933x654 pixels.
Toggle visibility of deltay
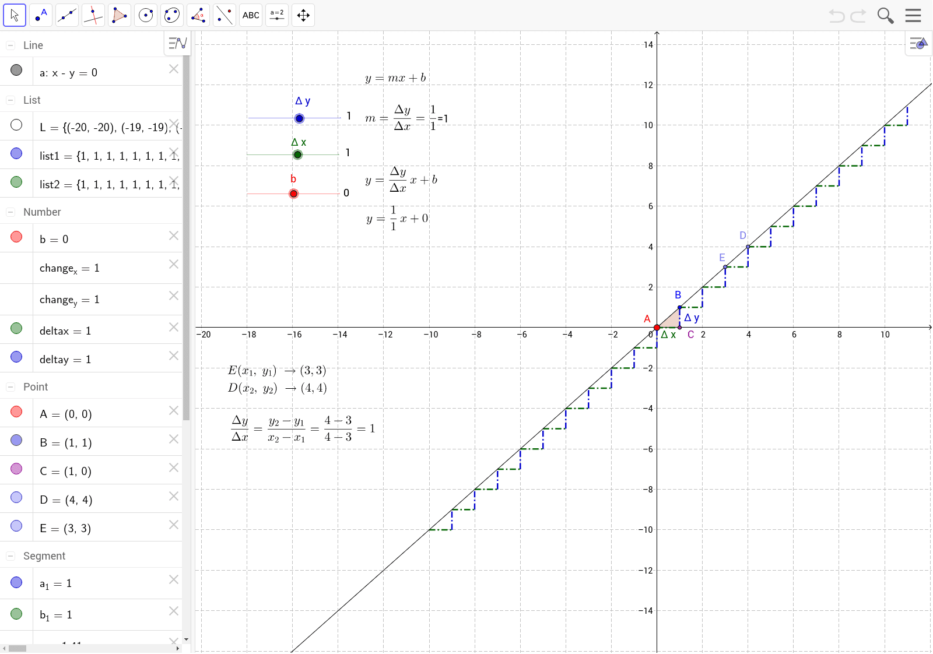(x=16, y=357)
